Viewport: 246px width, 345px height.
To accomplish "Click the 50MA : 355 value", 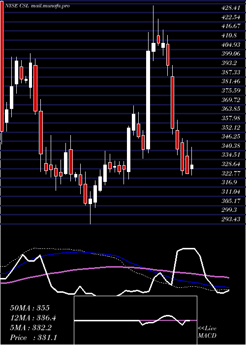I will pyautogui.click(x=30, y=308).
